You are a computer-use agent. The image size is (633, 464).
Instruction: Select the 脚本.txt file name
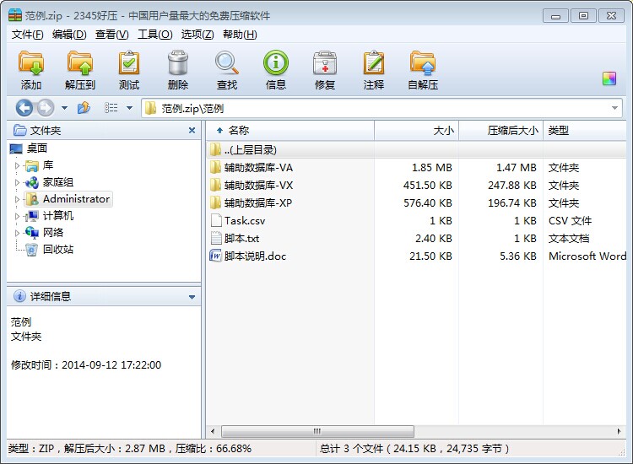(242, 239)
